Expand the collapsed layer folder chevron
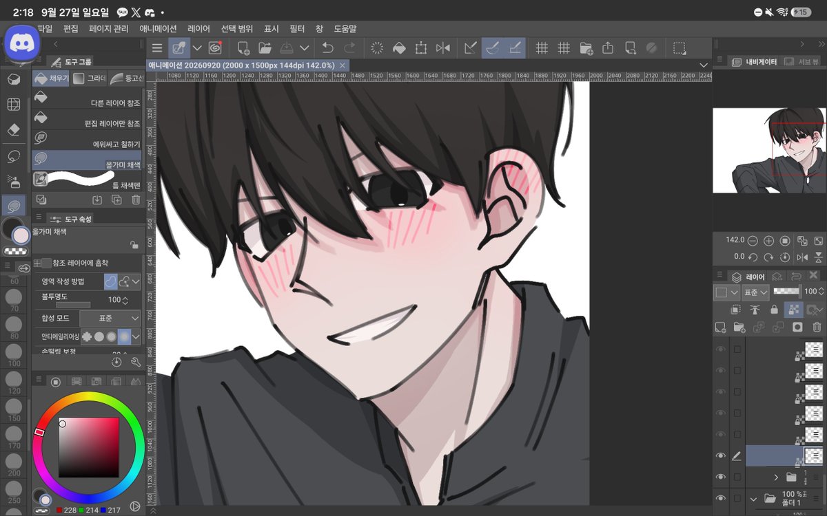 pyautogui.click(x=777, y=477)
